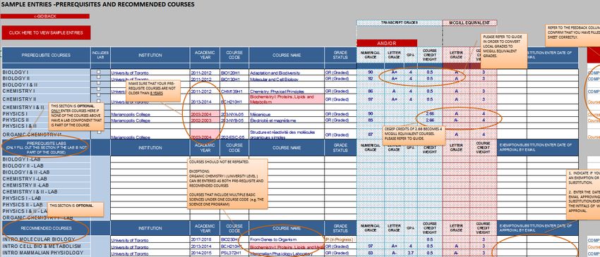The image size is (600, 257).
Task: Select the Recommended Courses section header
Action: click(x=46, y=228)
